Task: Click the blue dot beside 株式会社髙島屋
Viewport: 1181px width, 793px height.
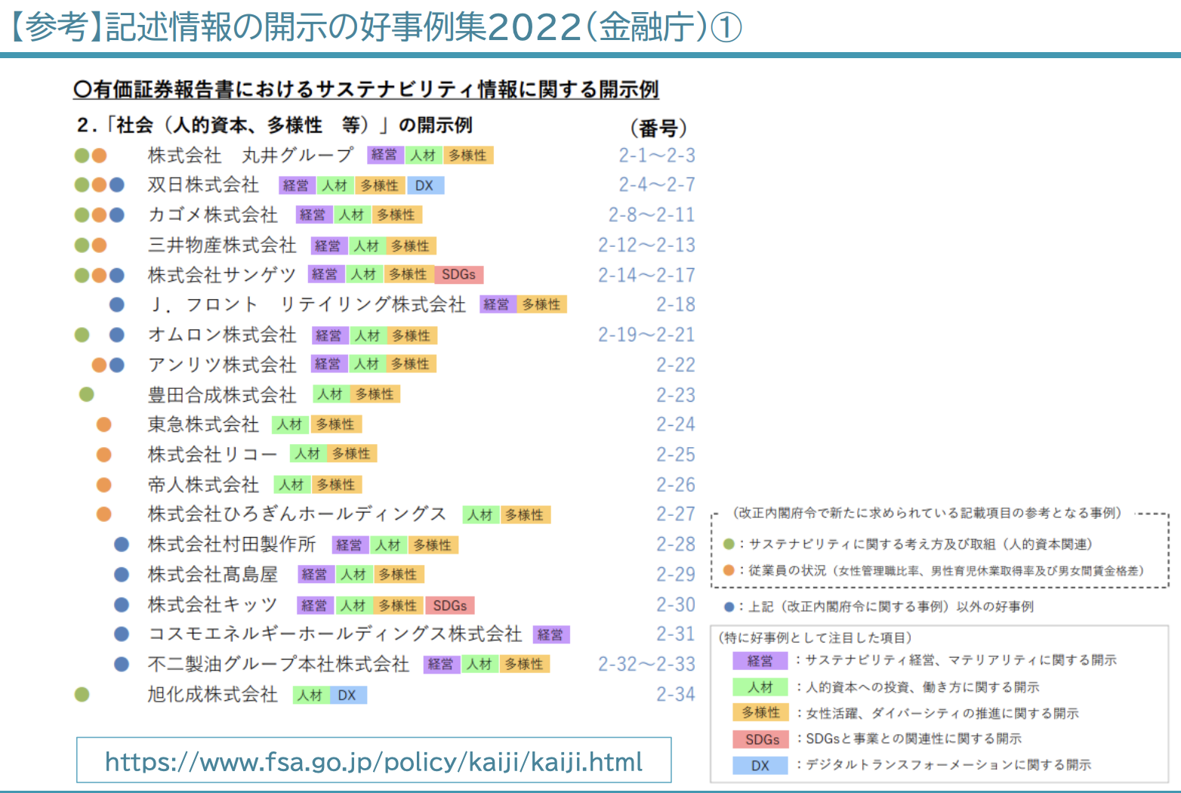Action: click(x=122, y=575)
